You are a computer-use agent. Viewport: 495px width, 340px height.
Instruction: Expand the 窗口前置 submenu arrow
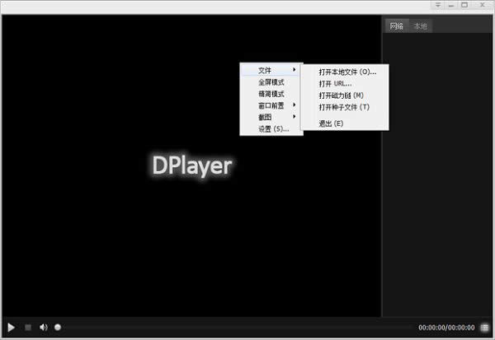pos(295,105)
